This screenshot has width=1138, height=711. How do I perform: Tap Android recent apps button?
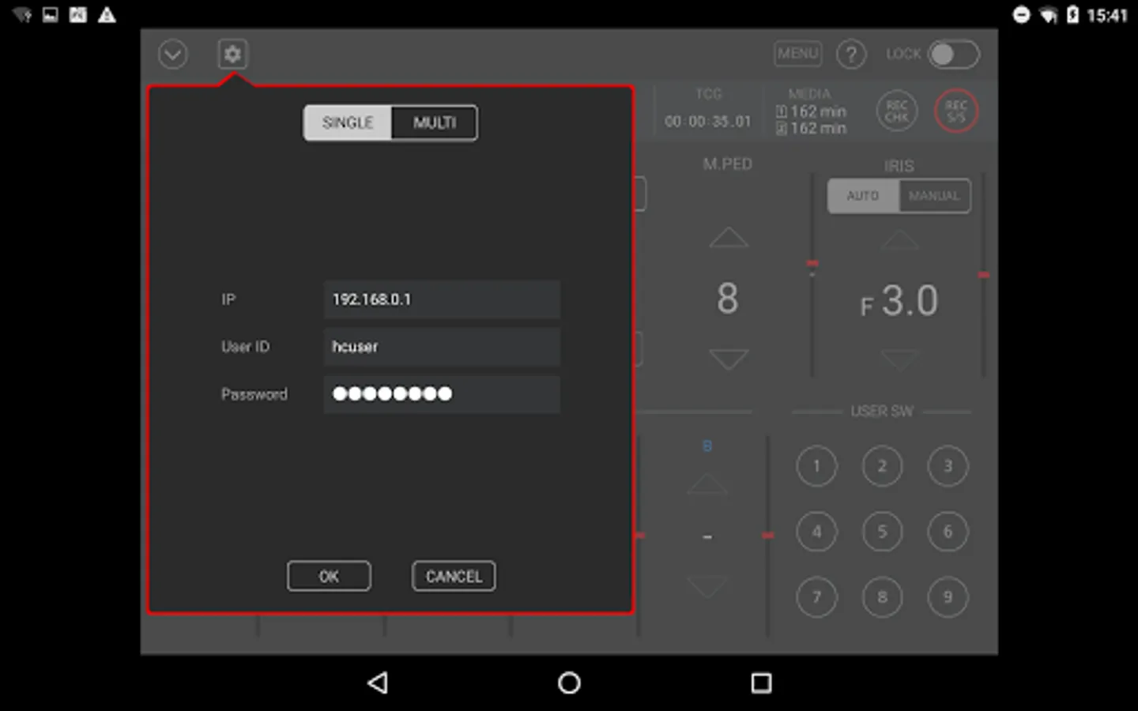coord(761,683)
